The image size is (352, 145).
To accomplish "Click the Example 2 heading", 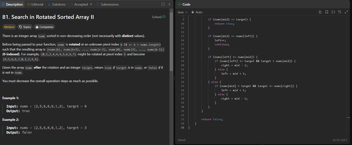I will [11, 120].
